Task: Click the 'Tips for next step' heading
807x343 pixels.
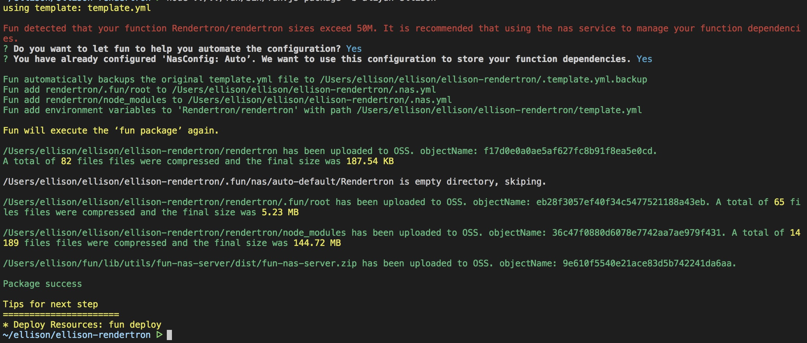Action: (50, 304)
